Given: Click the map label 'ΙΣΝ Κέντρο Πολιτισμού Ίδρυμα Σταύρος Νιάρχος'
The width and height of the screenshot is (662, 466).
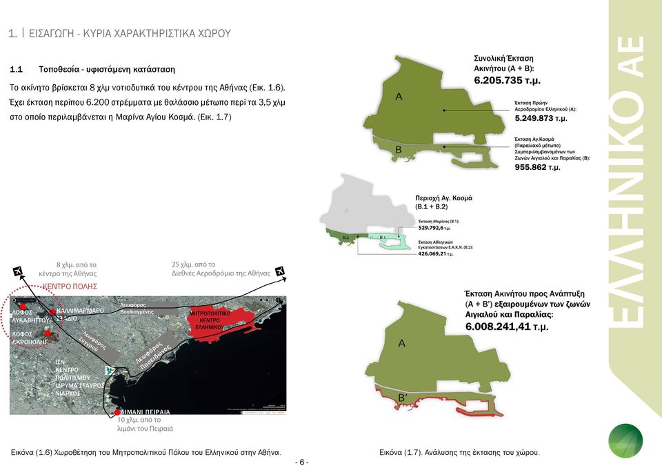Looking at the screenshot, I should [79, 378].
